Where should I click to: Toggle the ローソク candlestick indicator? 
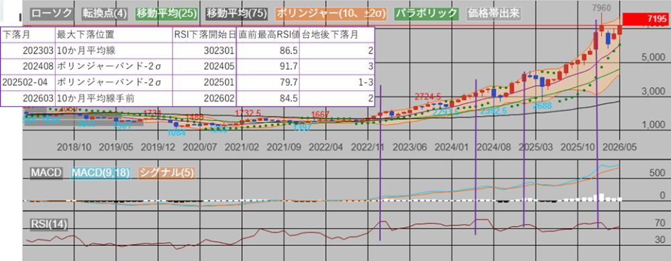pos(52,13)
